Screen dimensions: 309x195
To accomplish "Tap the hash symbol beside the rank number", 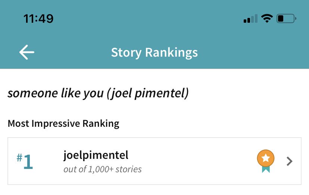I will pyautogui.click(x=19, y=157).
